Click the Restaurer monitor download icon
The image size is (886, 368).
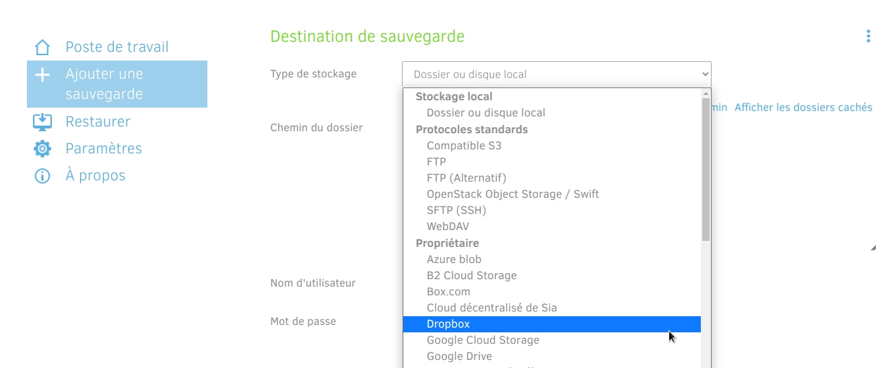(42, 122)
